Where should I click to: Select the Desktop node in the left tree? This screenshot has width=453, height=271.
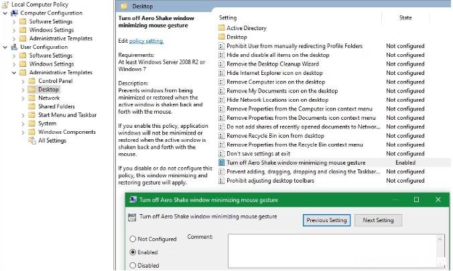pos(48,90)
